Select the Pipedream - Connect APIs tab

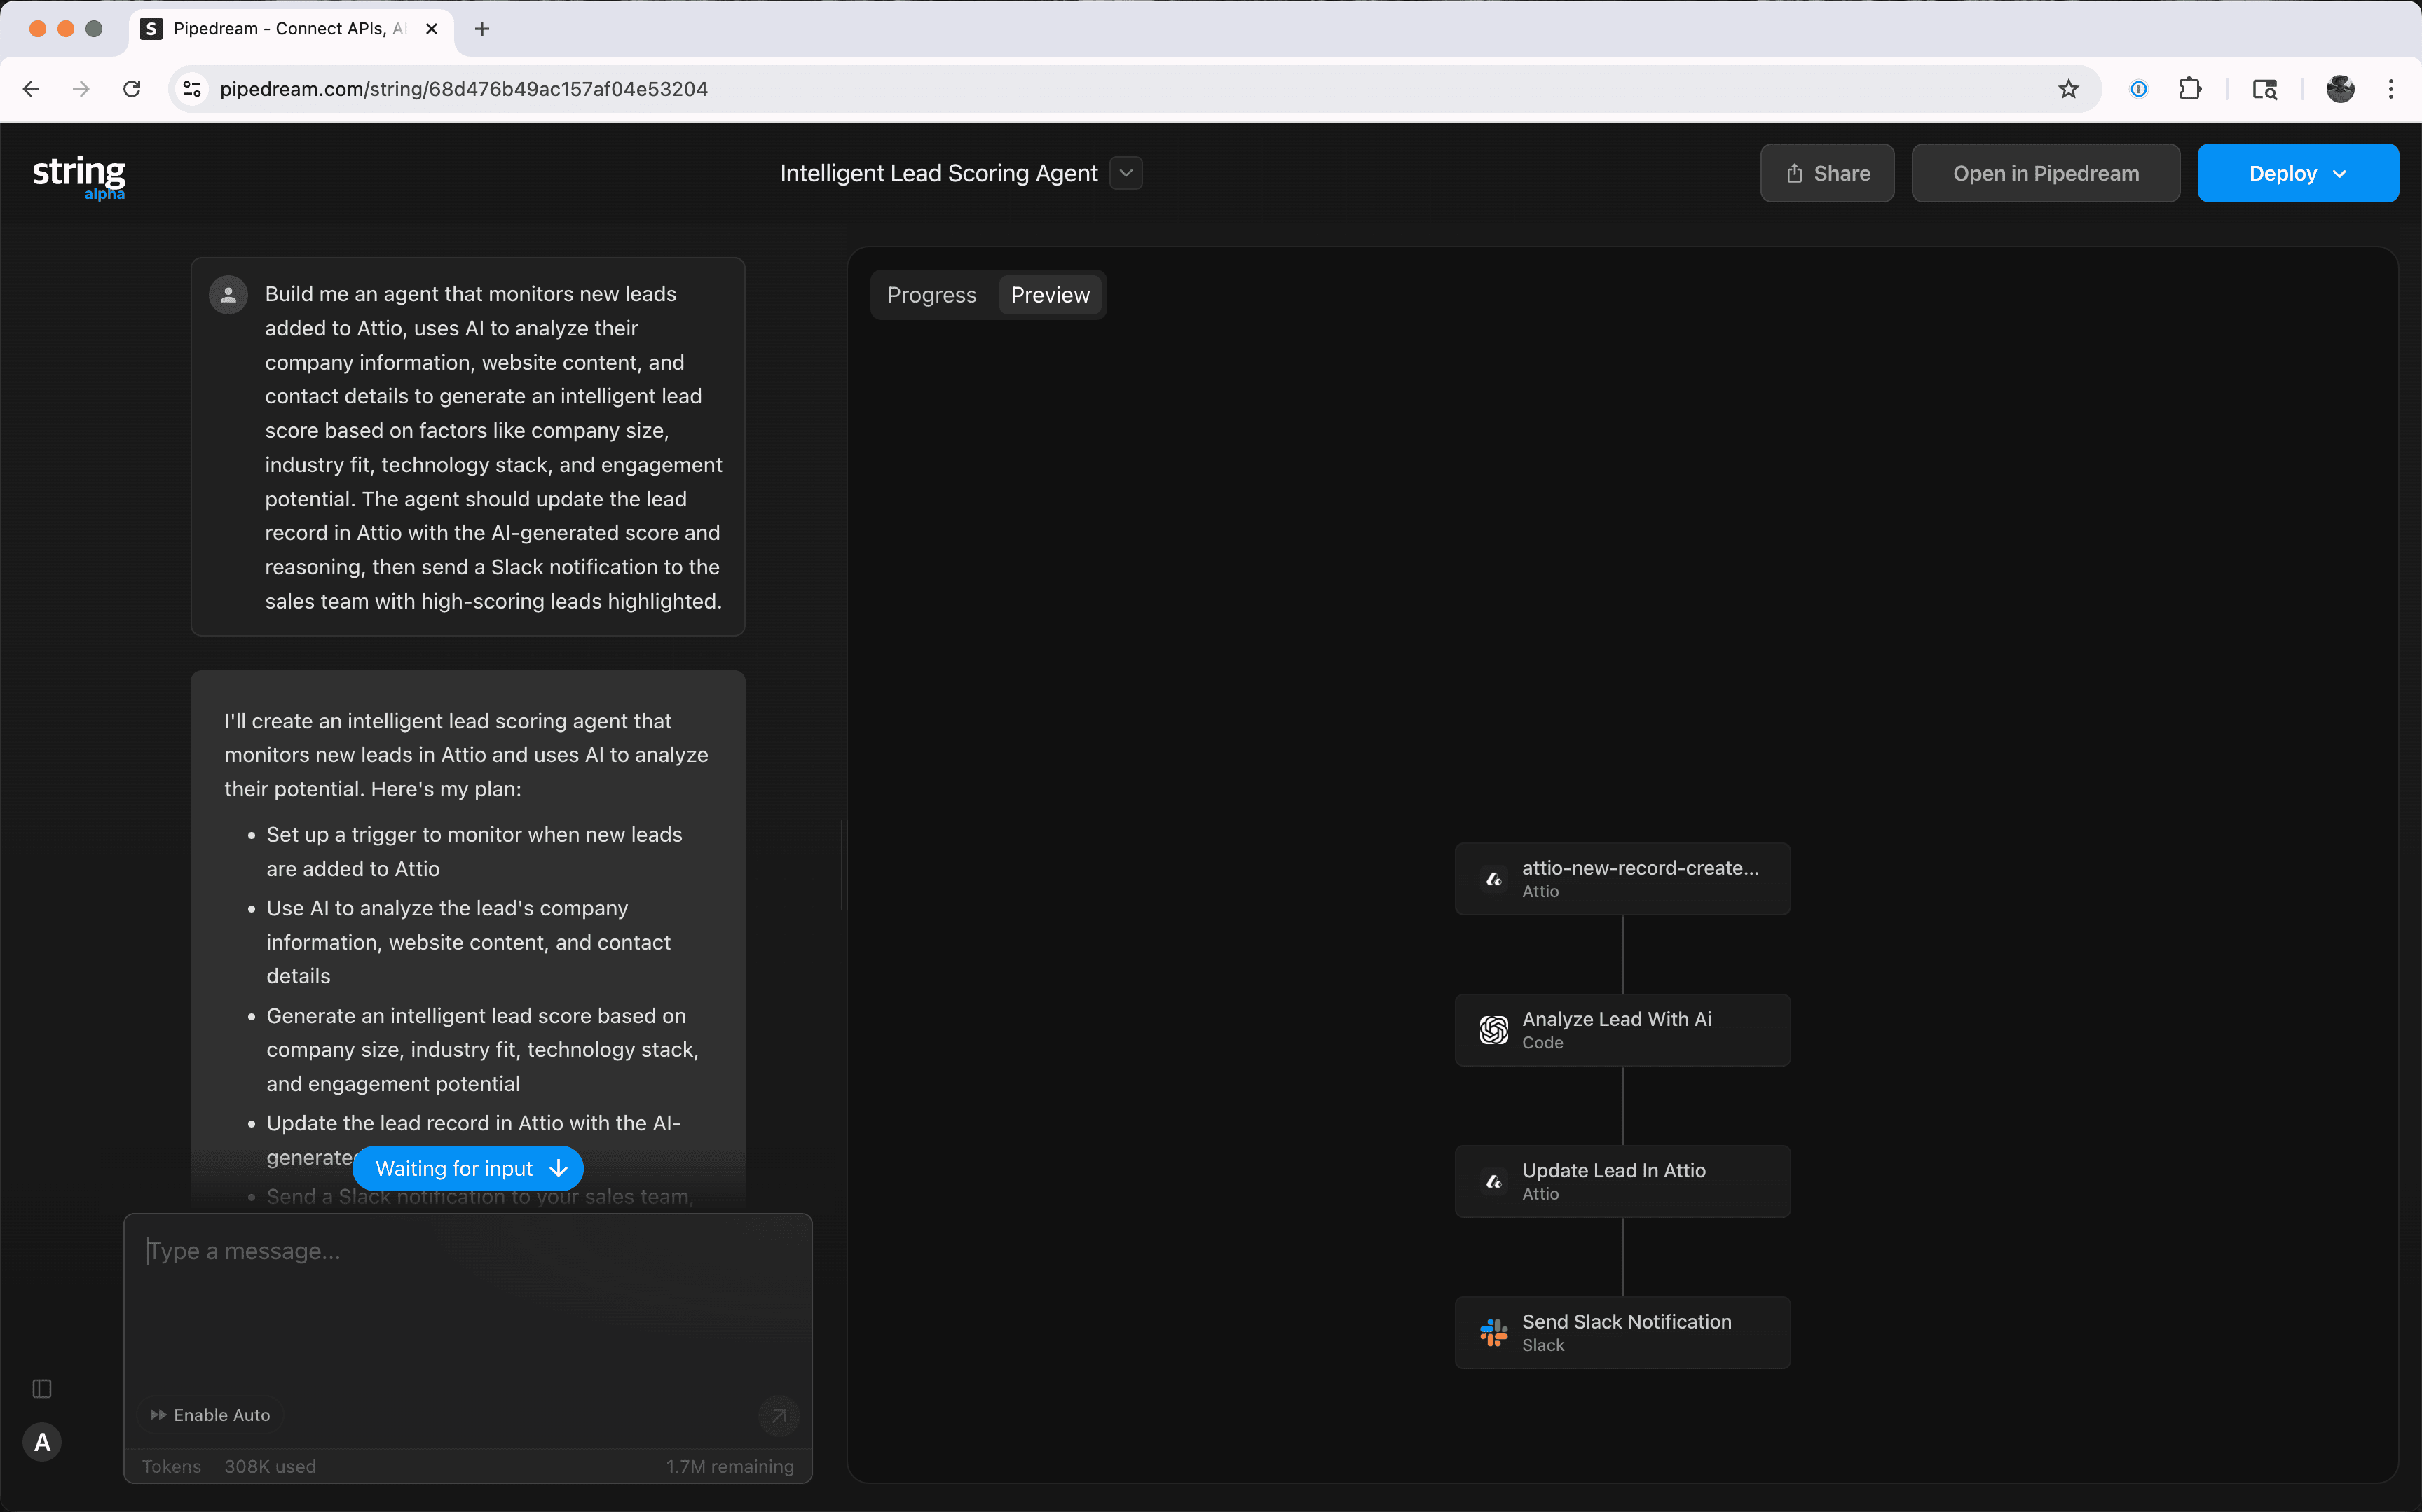(291, 29)
